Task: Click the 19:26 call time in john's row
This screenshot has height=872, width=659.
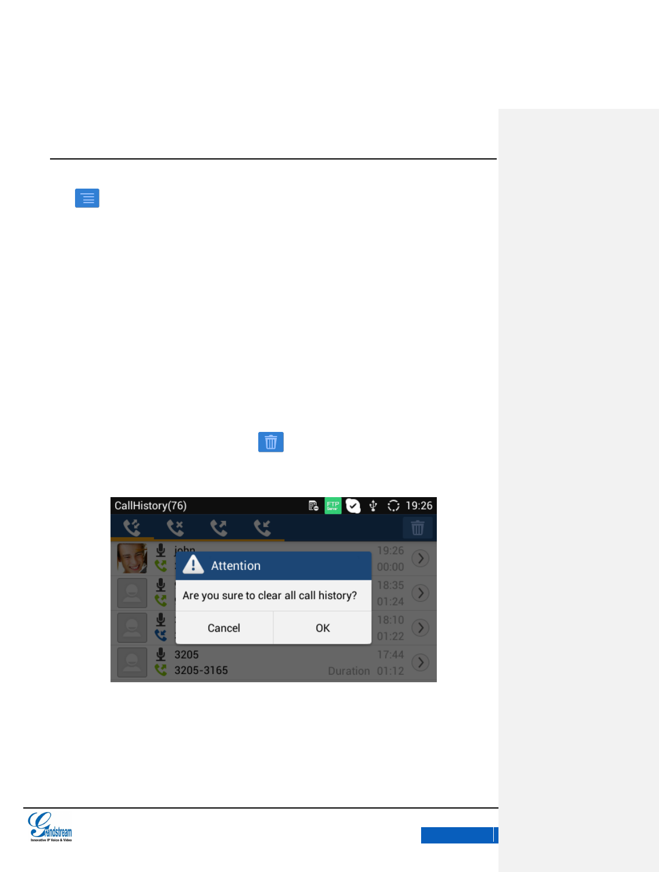Action: [x=390, y=551]
